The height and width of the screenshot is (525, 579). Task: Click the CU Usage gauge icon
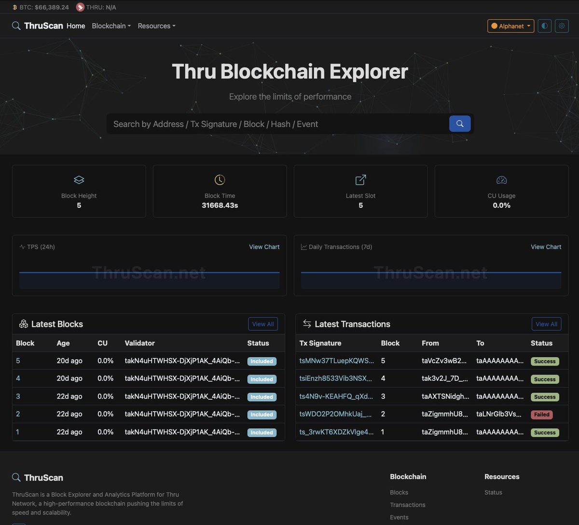(x=502, y=180)
